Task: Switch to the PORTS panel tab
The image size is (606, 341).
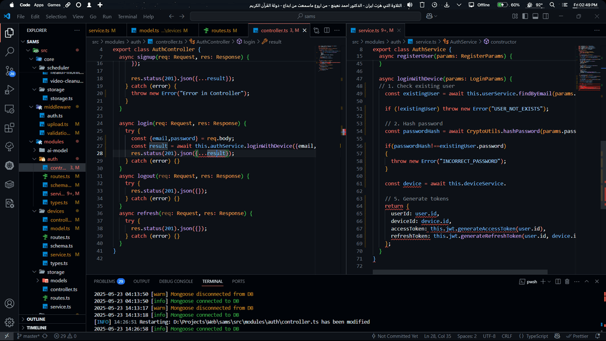Action: point(238,281)
